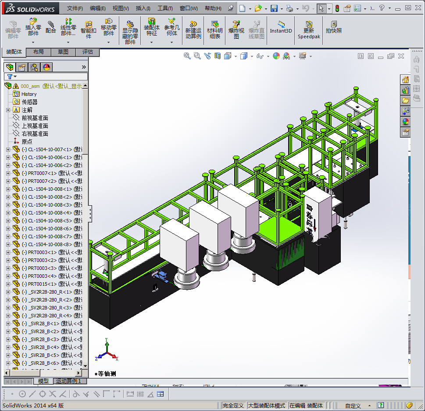Select the 前视基准面 plane

(35, 118)
